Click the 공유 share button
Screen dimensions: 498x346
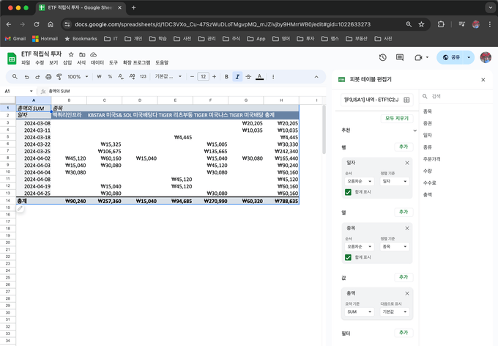(x=452, y=57)
